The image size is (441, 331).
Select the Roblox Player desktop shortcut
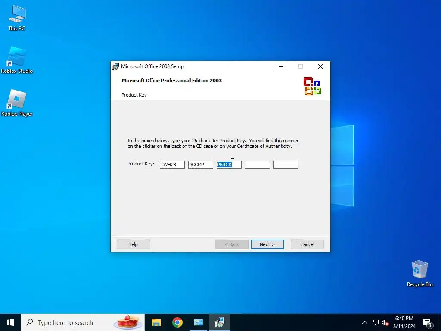(17, 103)
